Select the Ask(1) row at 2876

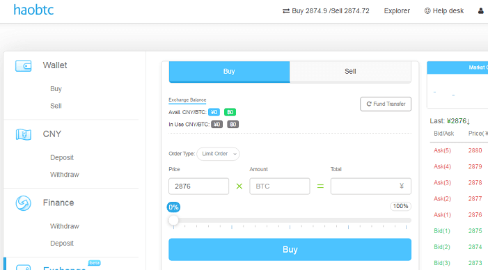[x=459, y=215]
